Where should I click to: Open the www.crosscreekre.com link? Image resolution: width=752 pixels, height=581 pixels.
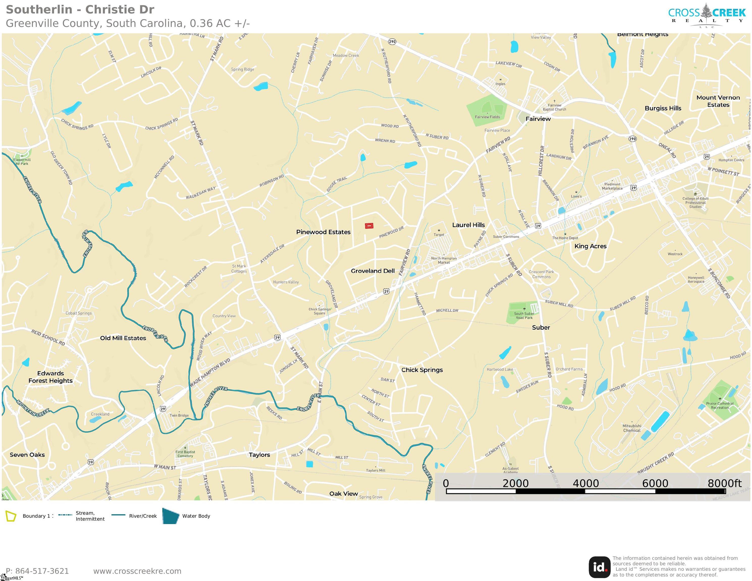tap(137, 571)
